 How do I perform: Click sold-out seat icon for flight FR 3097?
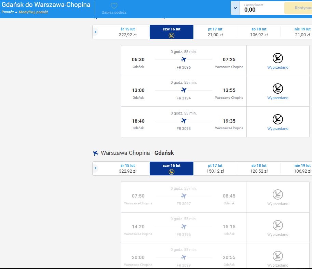click(278, 194)
